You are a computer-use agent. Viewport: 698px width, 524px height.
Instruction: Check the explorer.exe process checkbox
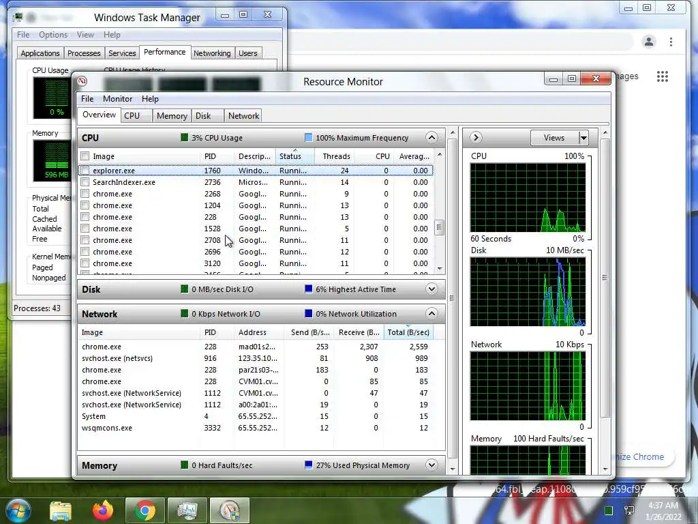(x=85, y=170)
